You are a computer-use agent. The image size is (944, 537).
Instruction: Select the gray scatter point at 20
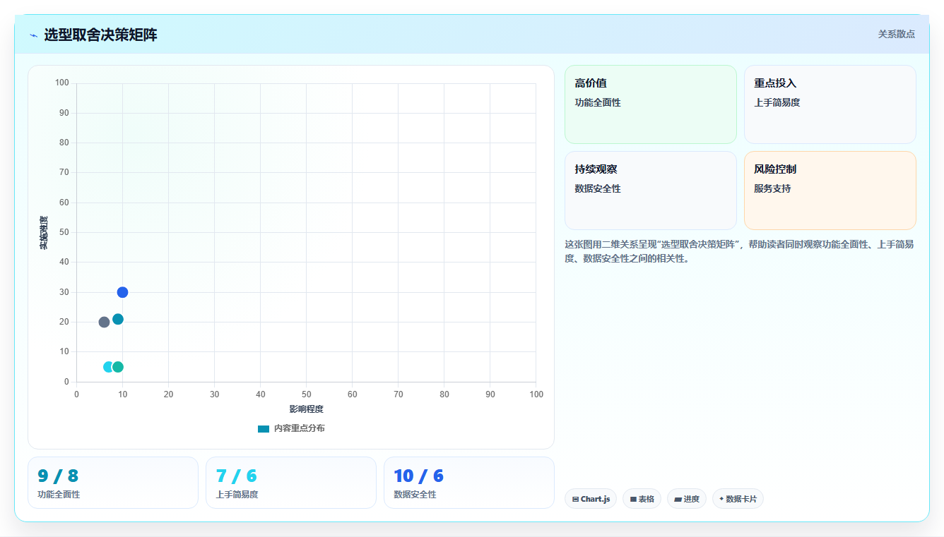[x=104, y=322]
